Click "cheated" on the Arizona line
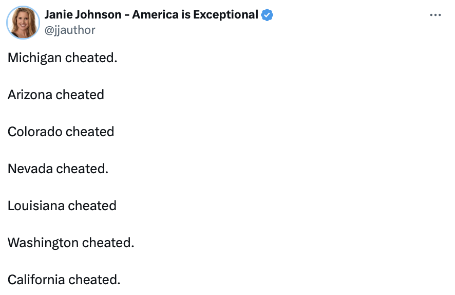This screenshot has width=455, height=295. pyautogui.click(x=80, y=95)
